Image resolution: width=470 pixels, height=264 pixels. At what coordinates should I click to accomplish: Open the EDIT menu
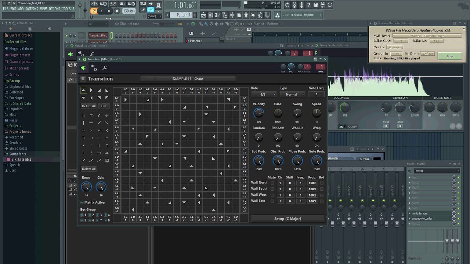coord(13,9)
